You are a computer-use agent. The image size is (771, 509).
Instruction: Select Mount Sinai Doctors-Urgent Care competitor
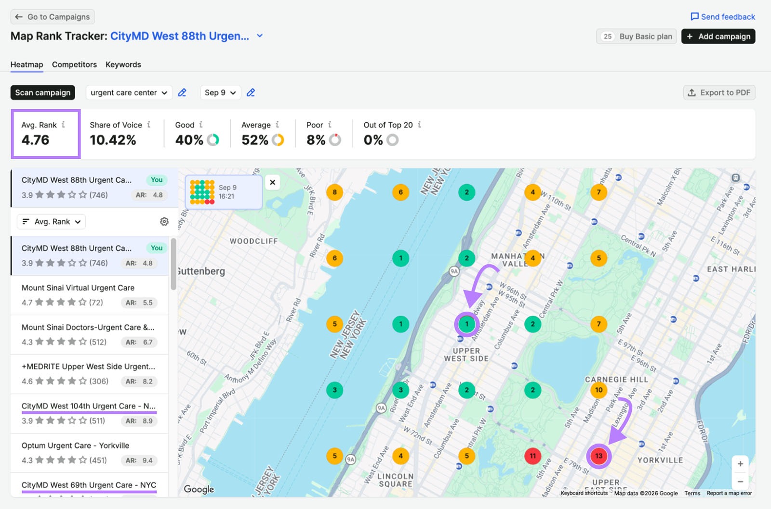(90, 335)
